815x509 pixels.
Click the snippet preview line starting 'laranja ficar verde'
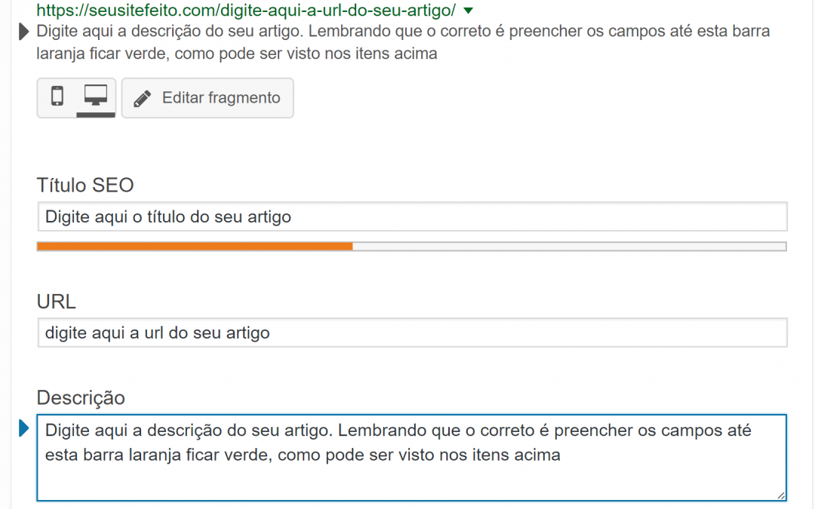point(237,54)
